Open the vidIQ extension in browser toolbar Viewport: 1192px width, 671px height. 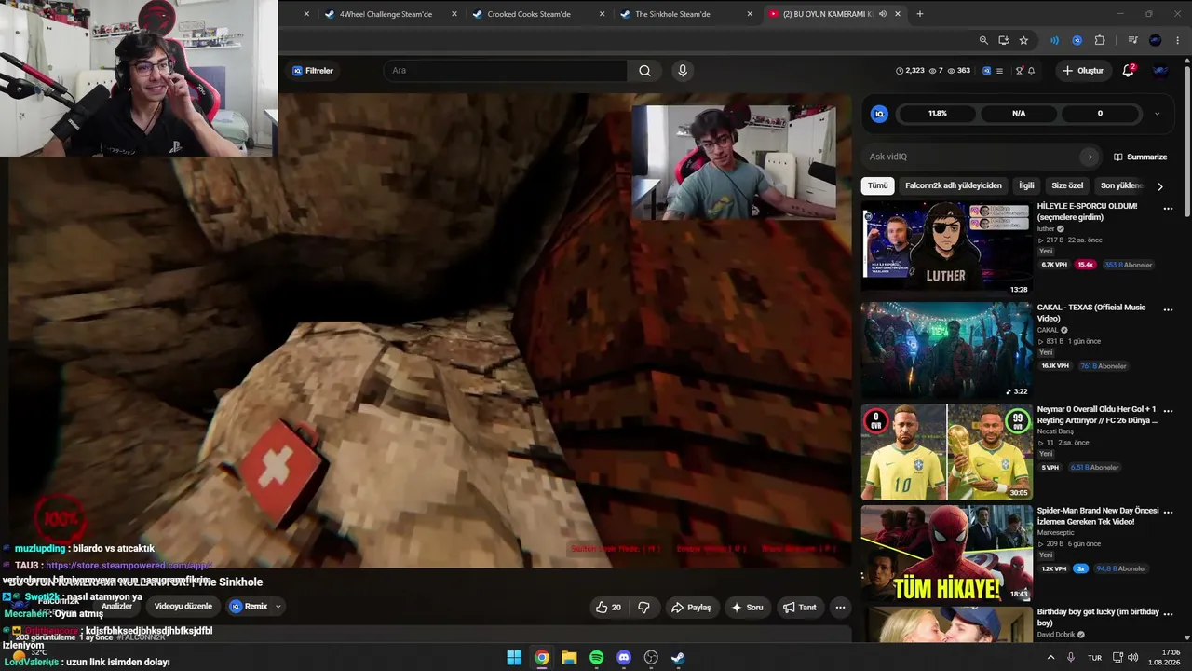[1077, 40]
